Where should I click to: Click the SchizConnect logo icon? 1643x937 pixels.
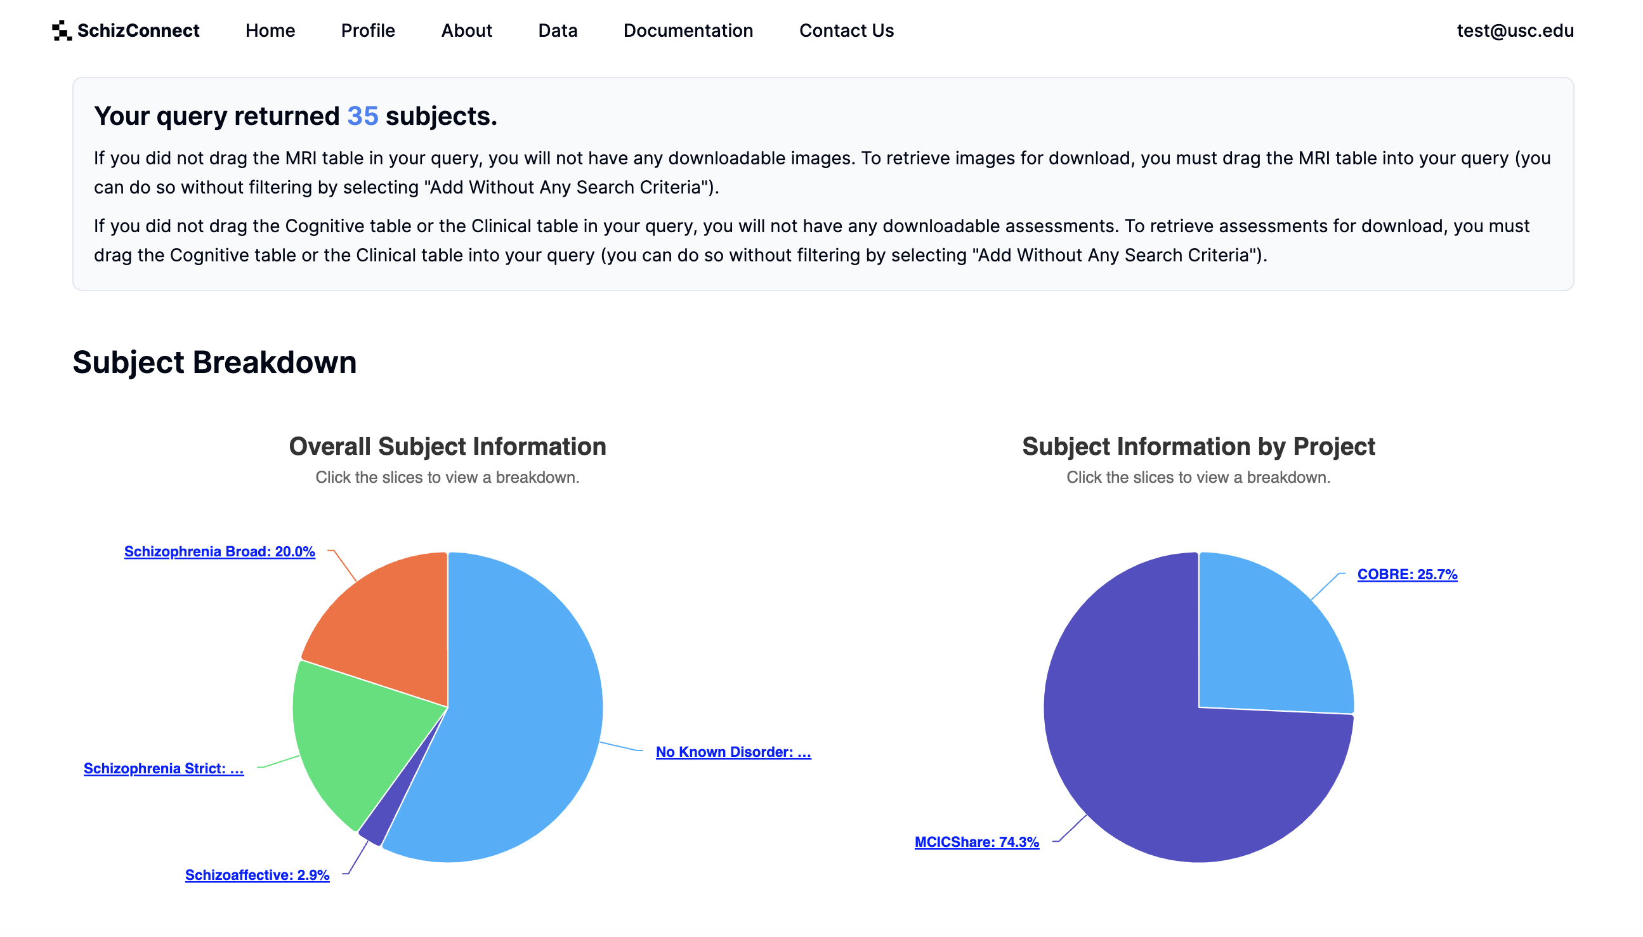click(x=61, y=30)
